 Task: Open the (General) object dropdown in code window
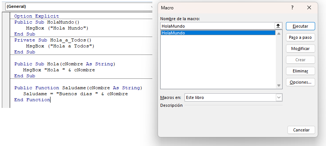click(79, 6)
